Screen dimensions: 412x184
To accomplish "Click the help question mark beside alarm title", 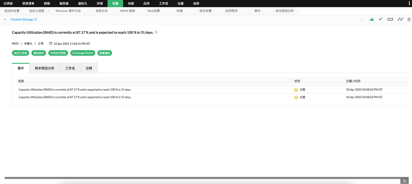I will (x=156, y=33).
